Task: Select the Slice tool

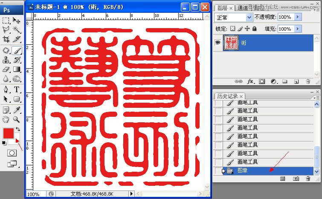Action: coord(17,39)
